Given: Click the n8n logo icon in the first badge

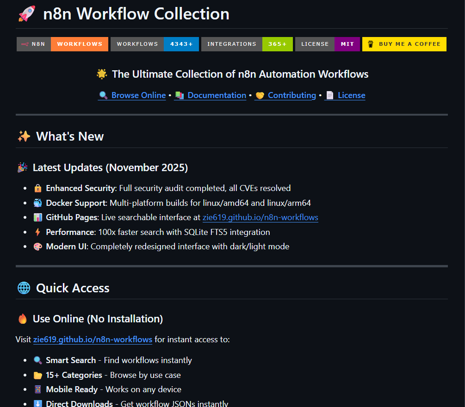Looking at the screenshot, I should click(x=25, y=44).
